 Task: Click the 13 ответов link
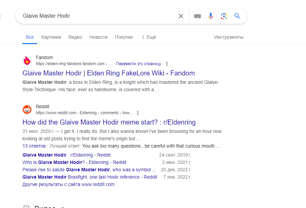tap(34, 146)
